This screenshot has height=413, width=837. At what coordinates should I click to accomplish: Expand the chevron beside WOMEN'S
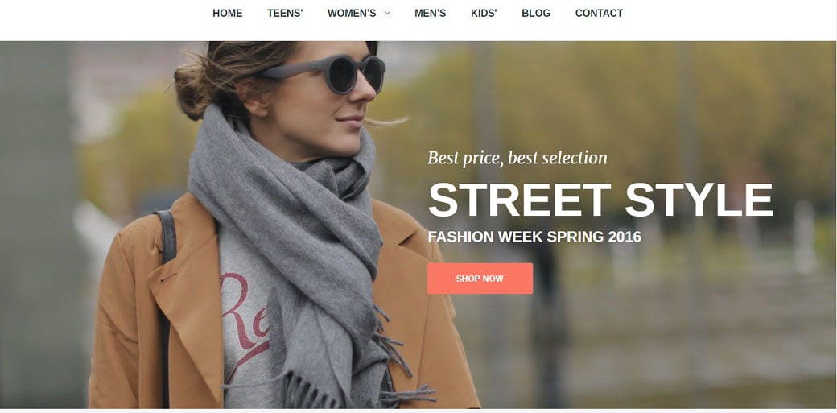pyautogui.click(x=387, y=14)
